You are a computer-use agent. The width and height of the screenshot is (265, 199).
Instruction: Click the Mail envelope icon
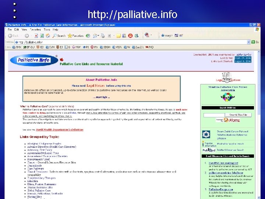tap(95, 36)
